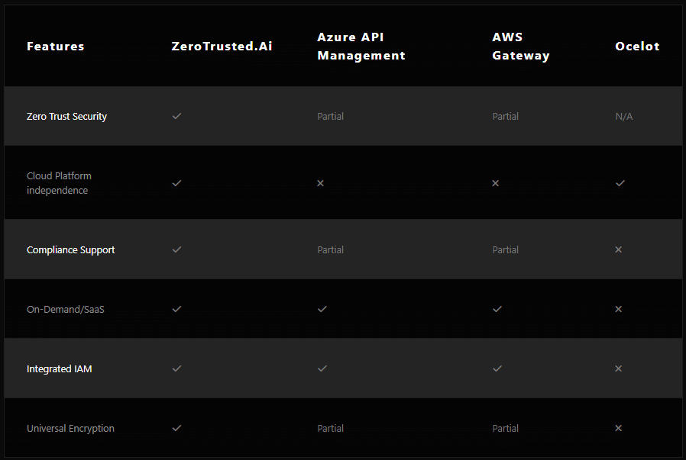Click Ocelot X mark for Universal Encryption

click(619, 428)
